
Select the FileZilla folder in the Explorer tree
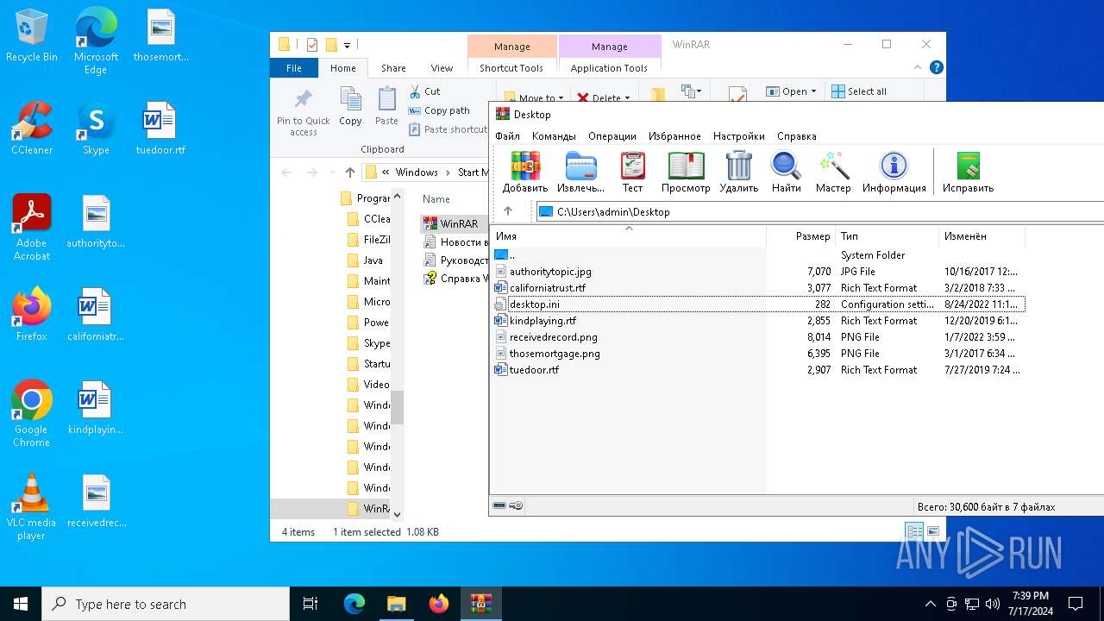click(368, 240)
